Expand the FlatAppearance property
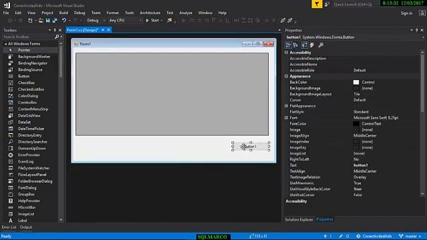Viewport: 427px width, 240px height. pyautogui.click(x=286, y=106)
